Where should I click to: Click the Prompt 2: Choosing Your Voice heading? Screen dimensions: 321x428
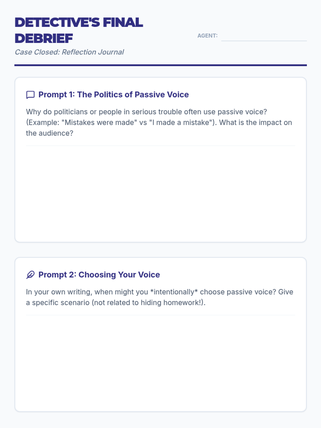pyautogui.click(x=99, y=274)
